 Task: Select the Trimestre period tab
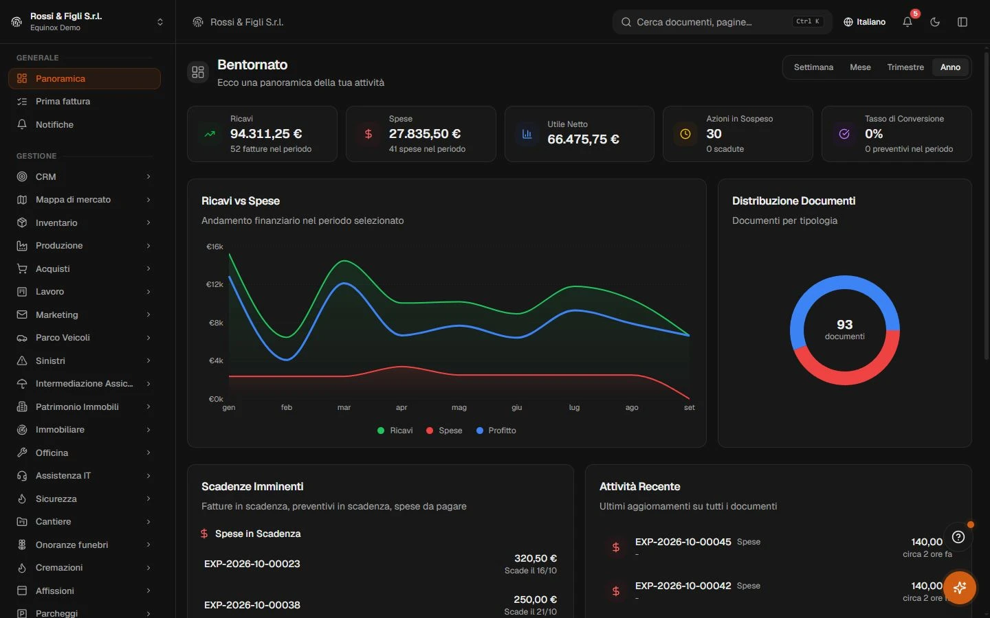point(905,67)
